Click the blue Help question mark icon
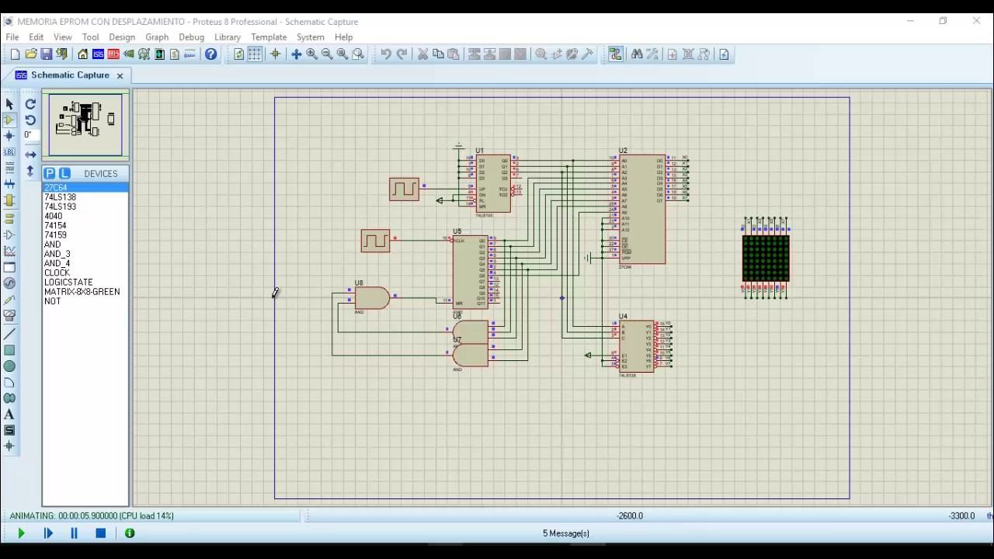The image size is (994, 559). point(210,54)
